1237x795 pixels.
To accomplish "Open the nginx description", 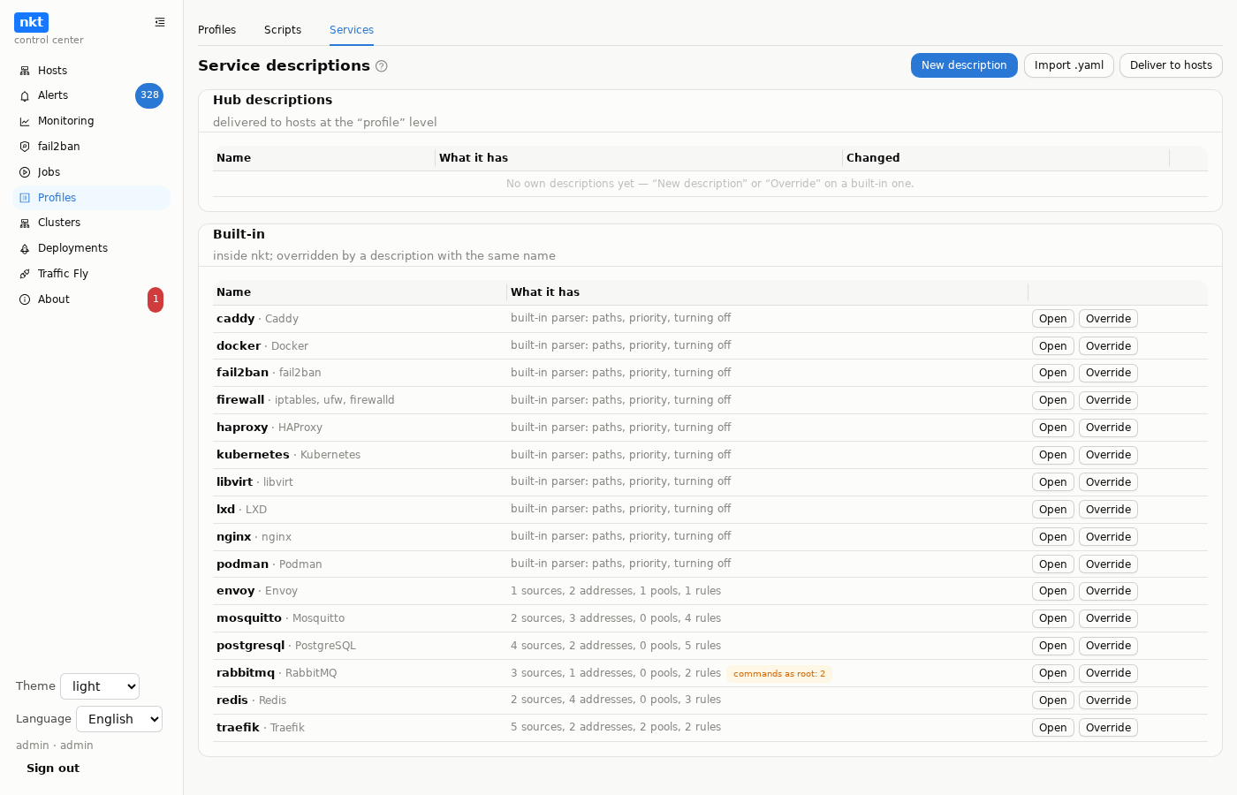I will [x=1052, y=537].
